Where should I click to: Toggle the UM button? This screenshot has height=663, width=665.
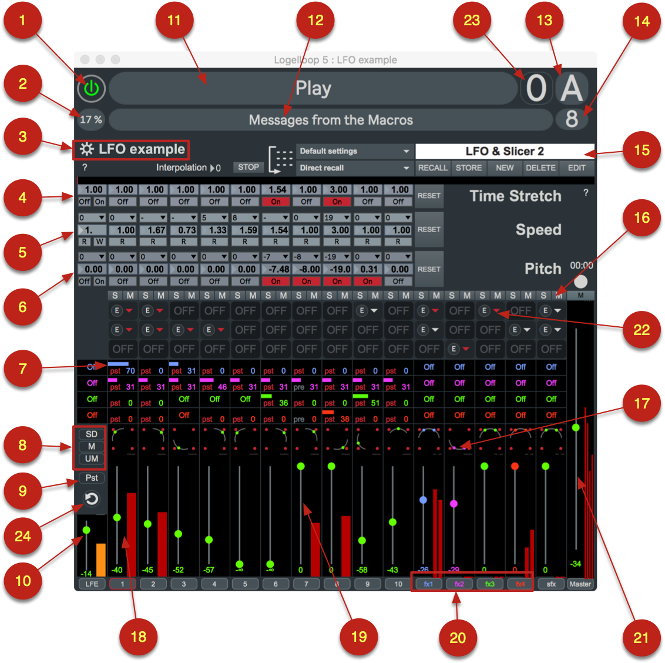point(92,459)
